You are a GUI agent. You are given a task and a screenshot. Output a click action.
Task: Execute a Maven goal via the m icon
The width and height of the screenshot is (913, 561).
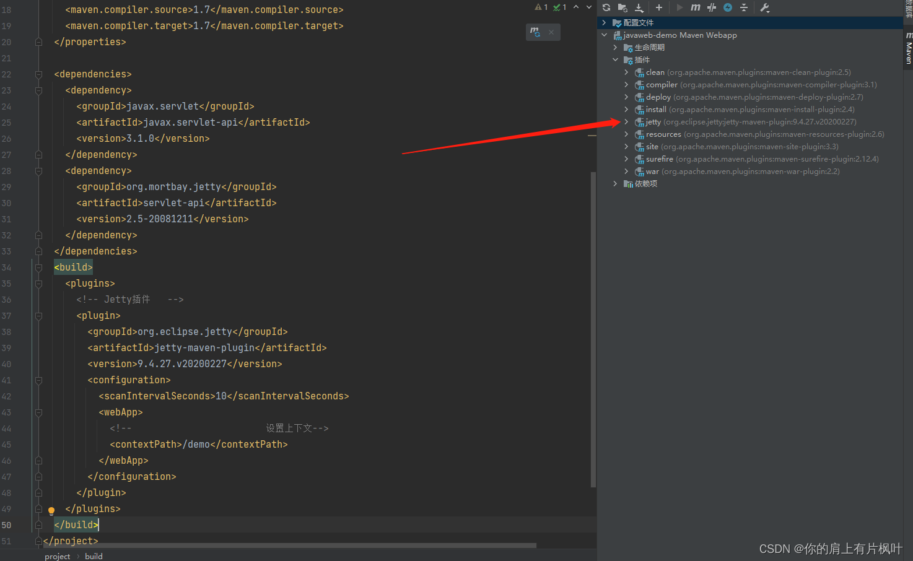[695, 7]
